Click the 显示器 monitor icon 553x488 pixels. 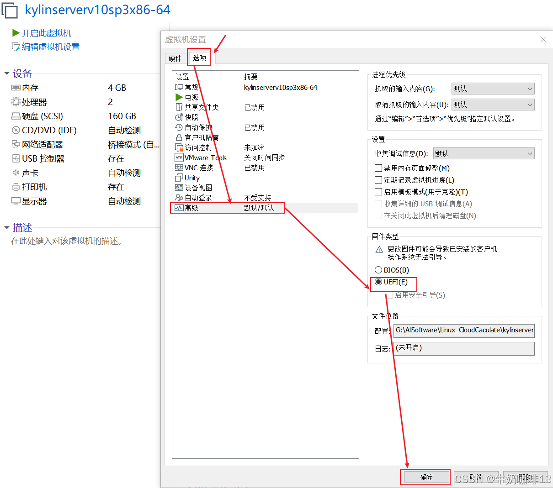[x=16, y=201]
